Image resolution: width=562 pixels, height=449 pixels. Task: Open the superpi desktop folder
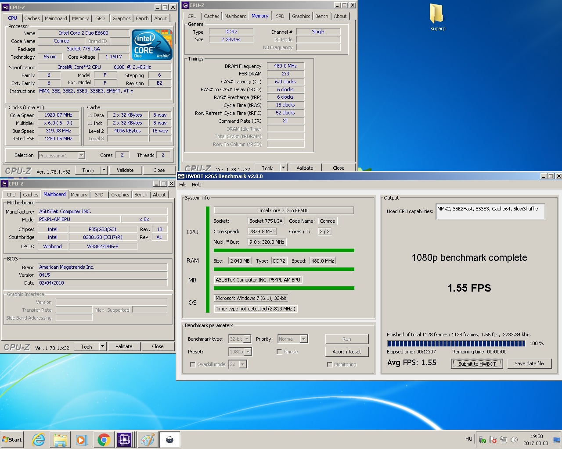(438, 18)
